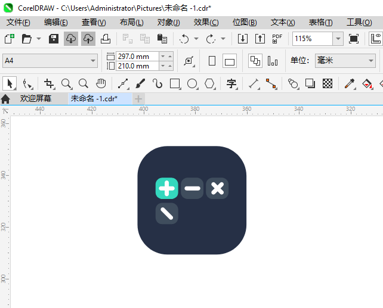Select the Color Eyedropper tool

[350, 83]
